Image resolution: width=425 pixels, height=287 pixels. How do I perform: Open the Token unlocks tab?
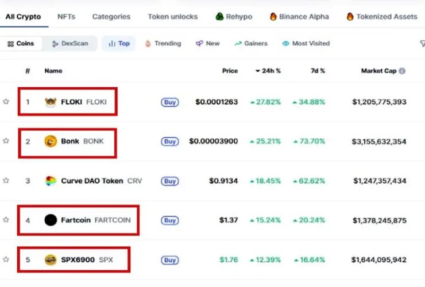coord(173,17)
